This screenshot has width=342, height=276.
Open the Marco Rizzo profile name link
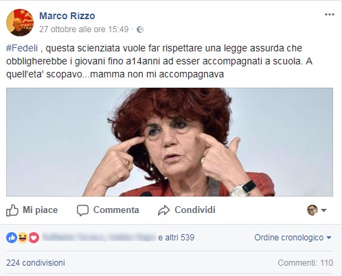click(67, 16)
